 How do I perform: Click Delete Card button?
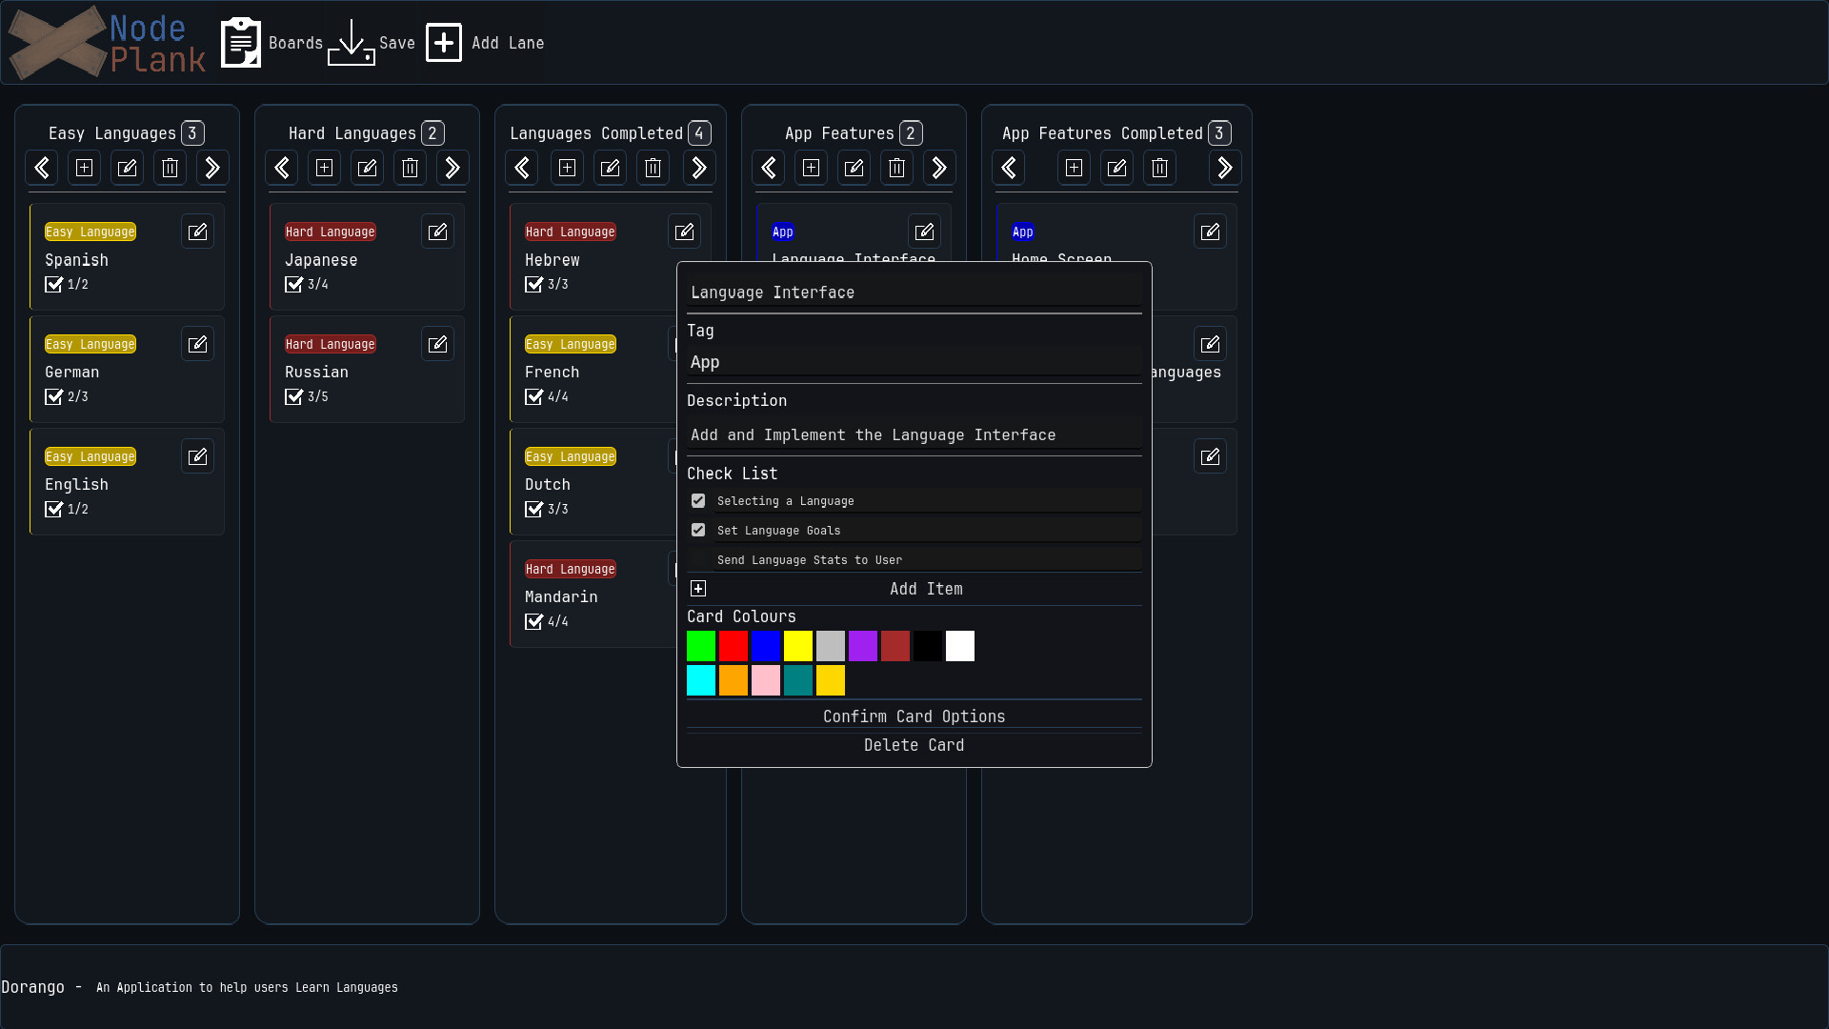914,745
